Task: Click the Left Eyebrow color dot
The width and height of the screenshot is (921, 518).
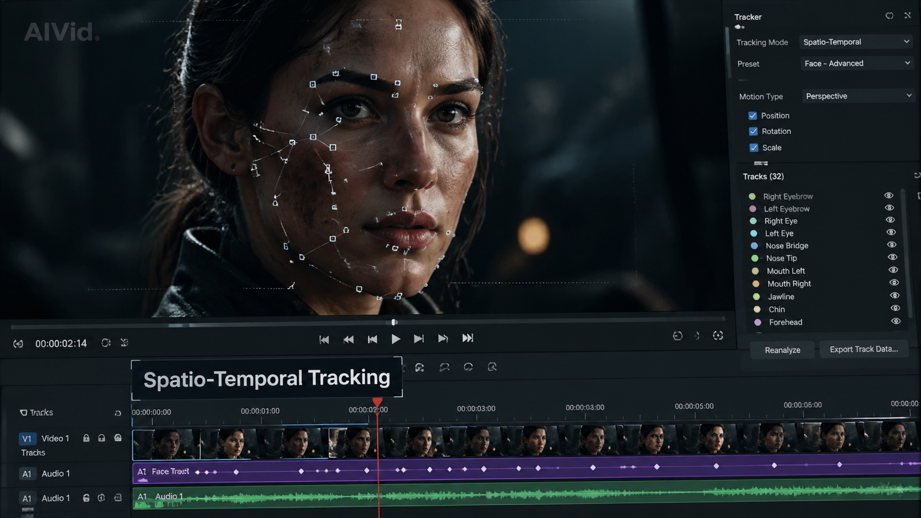Action: click(x=752, y=209)
